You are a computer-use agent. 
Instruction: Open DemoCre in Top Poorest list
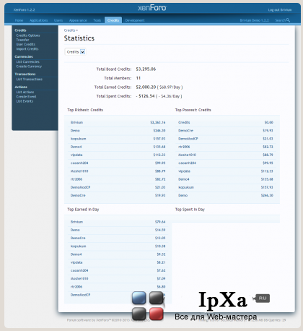click(185, 131)
